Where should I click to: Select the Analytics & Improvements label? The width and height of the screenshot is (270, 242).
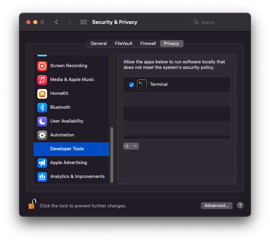pos(77,176)
